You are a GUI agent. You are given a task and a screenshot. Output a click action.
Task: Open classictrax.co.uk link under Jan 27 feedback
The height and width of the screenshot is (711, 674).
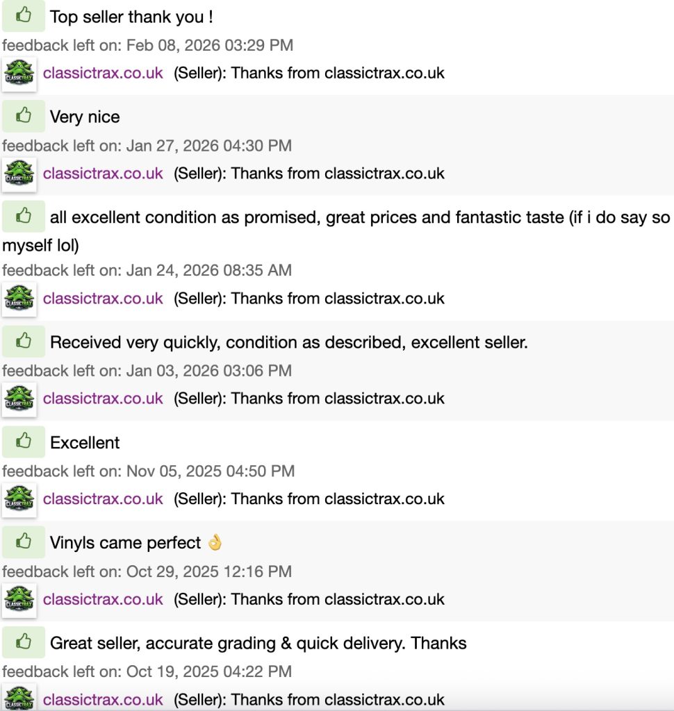pos(103,173)
